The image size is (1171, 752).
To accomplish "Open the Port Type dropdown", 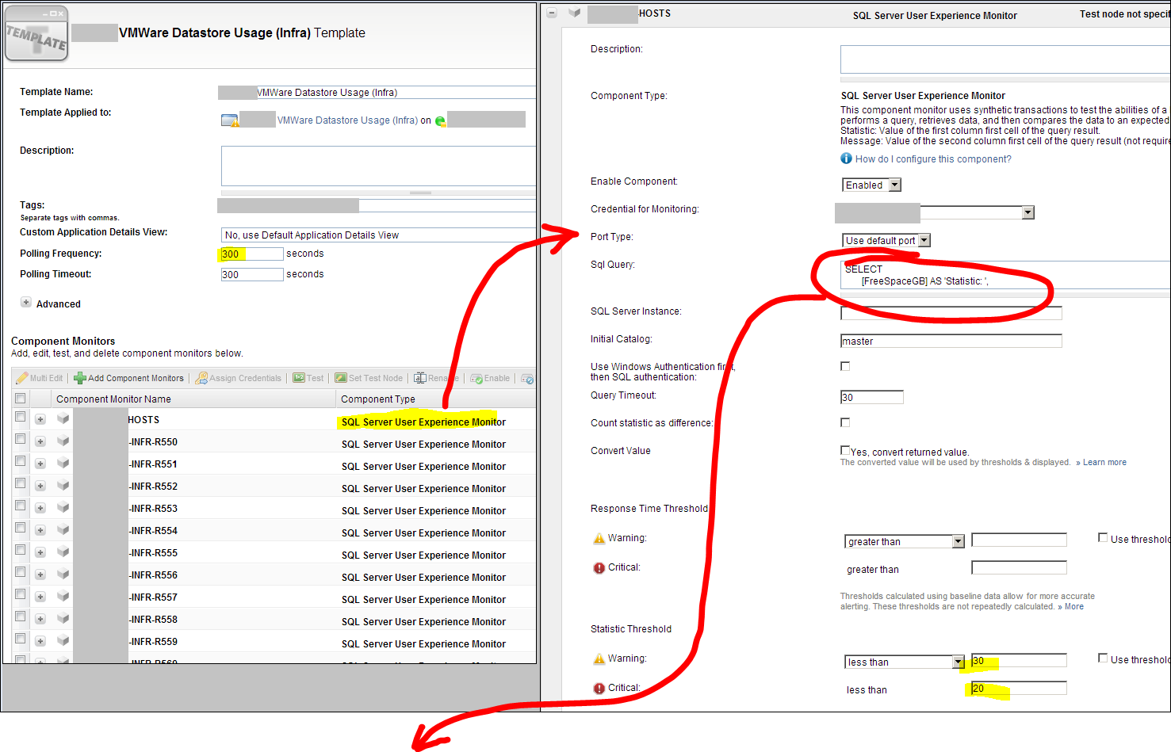I will click(886, 240).
